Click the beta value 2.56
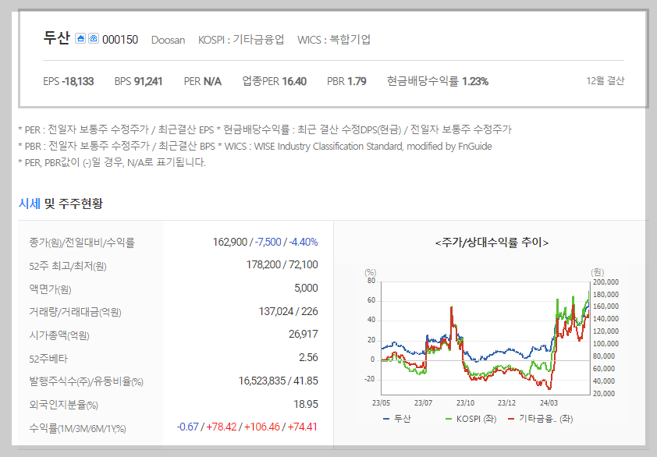657x457 pixels. [x=308, y=358]
